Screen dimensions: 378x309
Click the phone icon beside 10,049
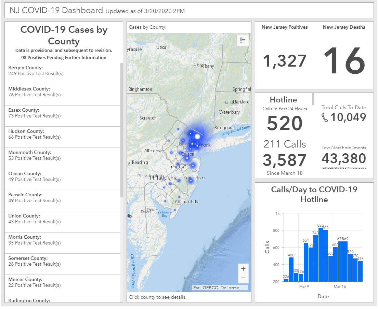[x=325, y=117]
